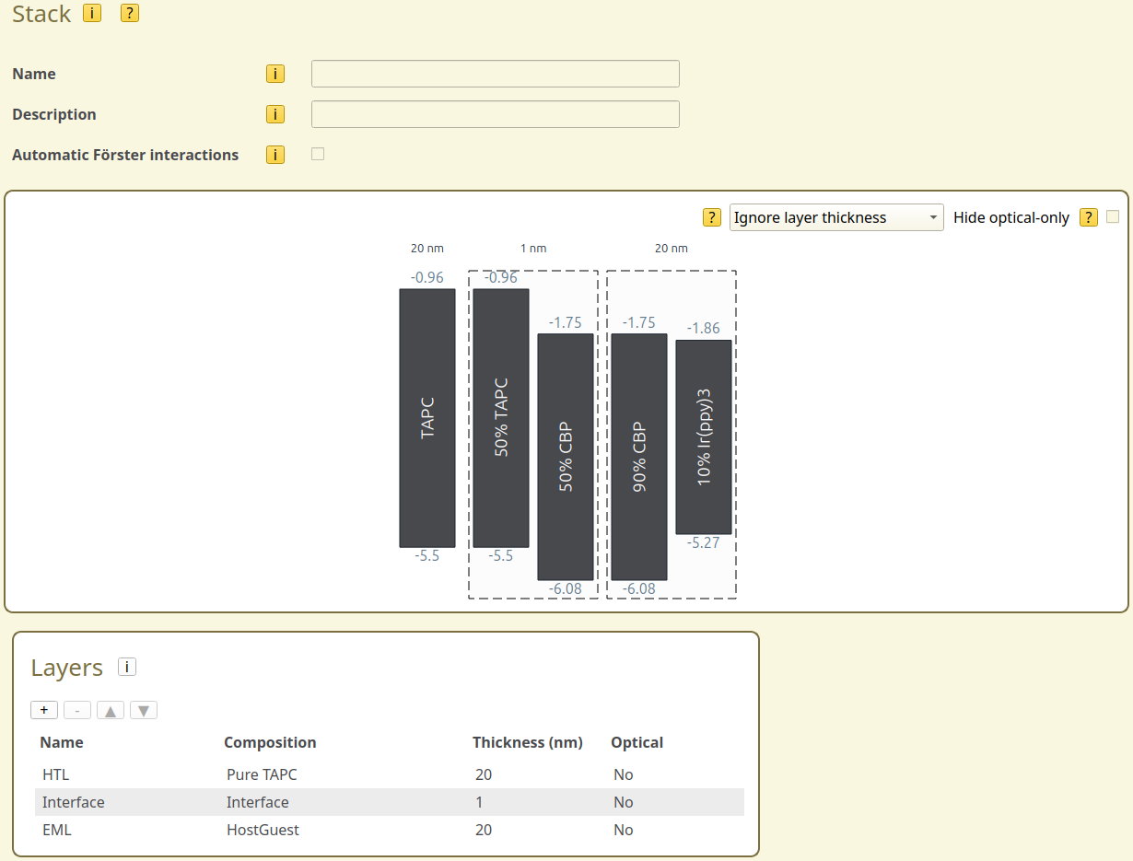Move layer down with down arrow button
This screenshot has width=1133, height=861.
[144, 710]
